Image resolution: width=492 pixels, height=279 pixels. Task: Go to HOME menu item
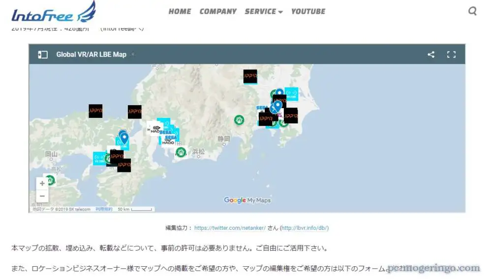click(x=180, y=12)
